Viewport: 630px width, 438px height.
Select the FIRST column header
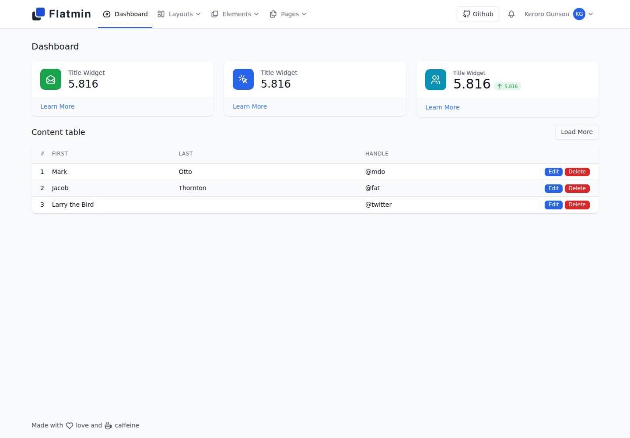(x=60, y=154)
